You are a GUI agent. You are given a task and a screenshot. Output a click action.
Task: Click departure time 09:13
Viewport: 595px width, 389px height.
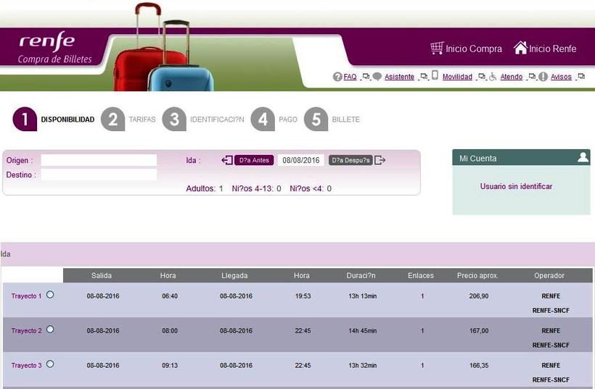[x=170, y=366]
